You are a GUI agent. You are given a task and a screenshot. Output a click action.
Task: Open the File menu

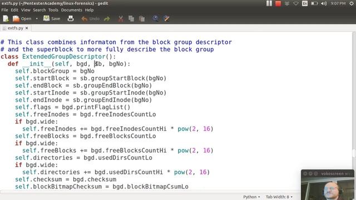tap(4, 10)
